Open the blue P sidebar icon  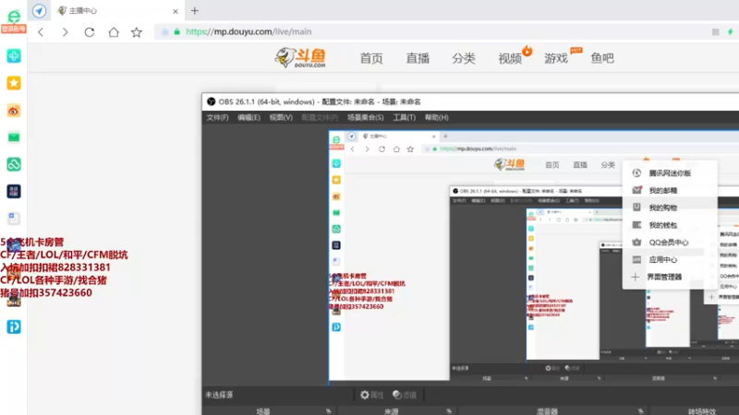[x=14, y=326]
